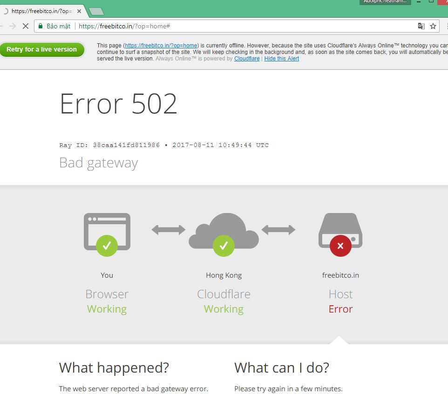Click the 'What happened?' heading

point(114,368)
